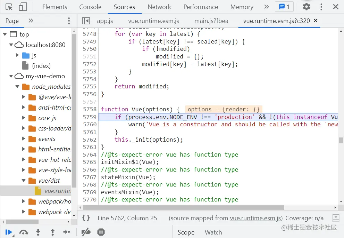Open the Watch pane tab

[213, 232]
